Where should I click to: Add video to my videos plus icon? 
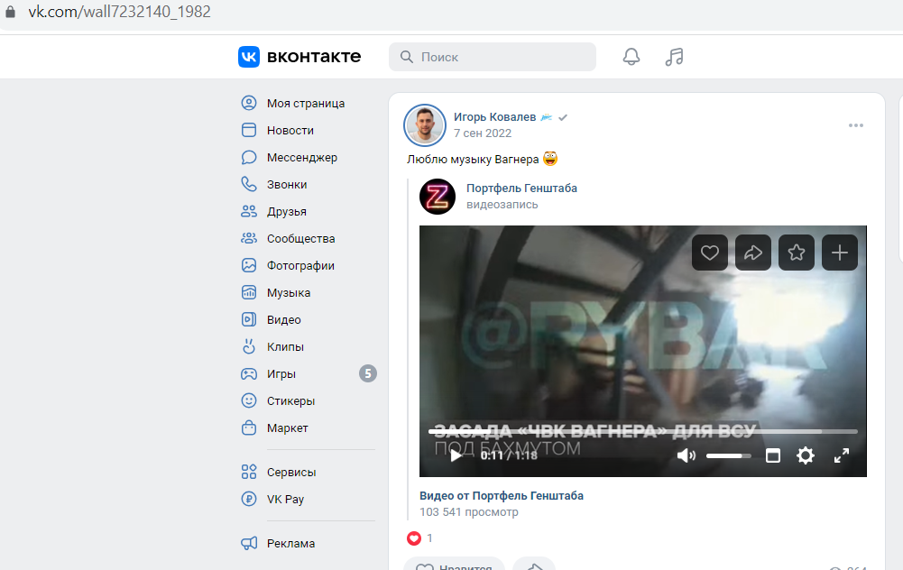point(840,253)
